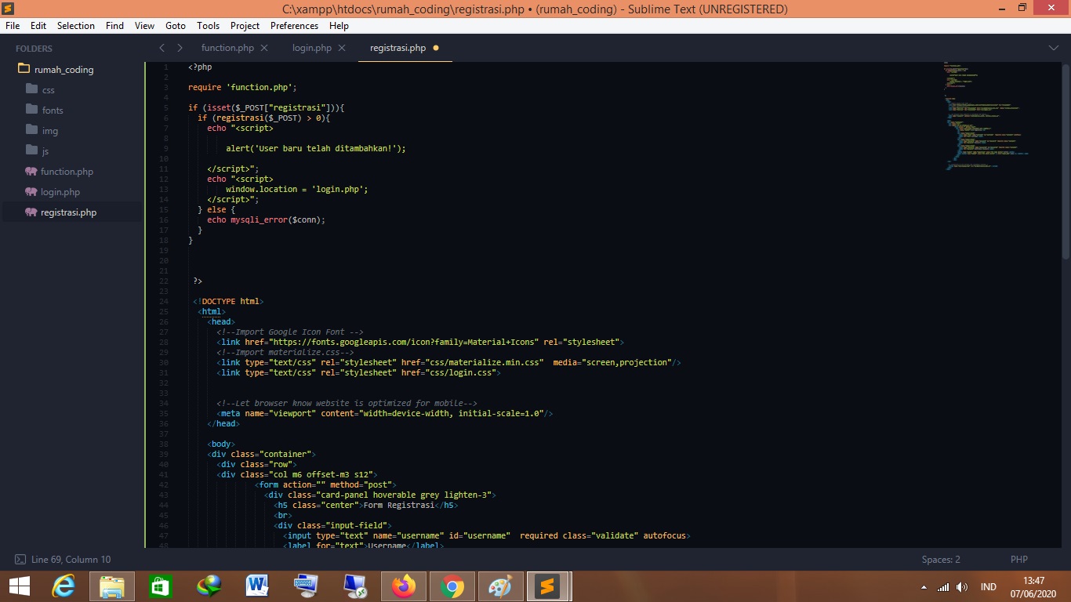1071x602 pixels.
Task: Open the tab list dropdown arrow
Action: (x=1053, y=48)
